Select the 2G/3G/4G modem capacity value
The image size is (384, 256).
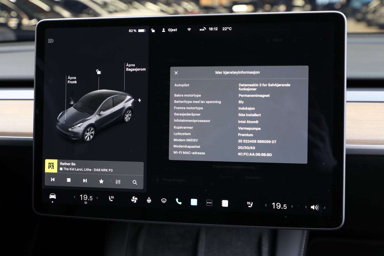click(x=247, y=148)
